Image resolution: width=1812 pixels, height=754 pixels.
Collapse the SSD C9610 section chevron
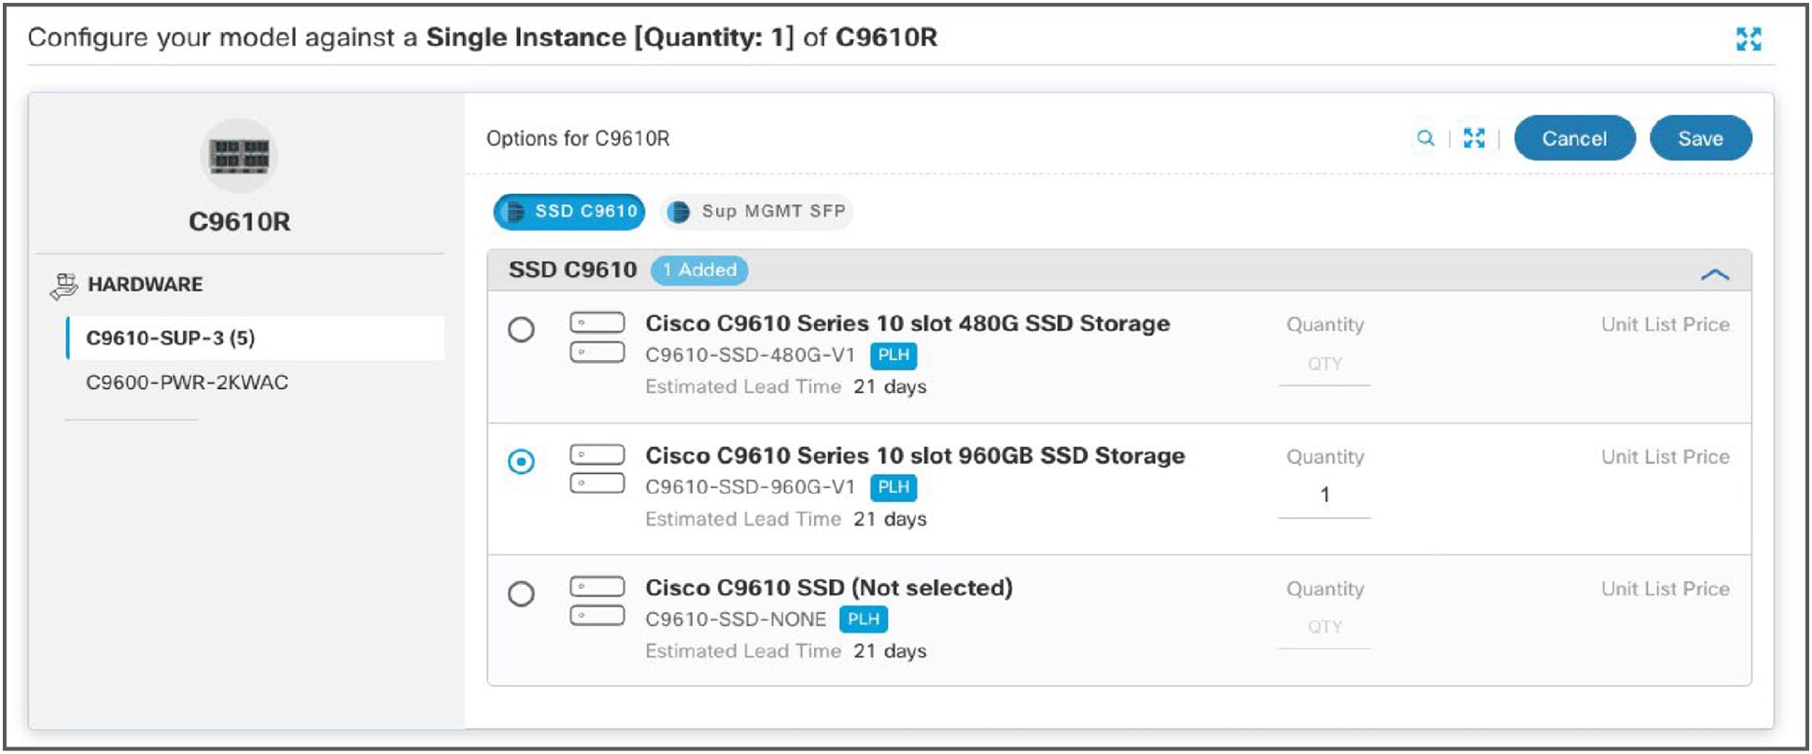pyautogui.click(x=1715, y=273)
